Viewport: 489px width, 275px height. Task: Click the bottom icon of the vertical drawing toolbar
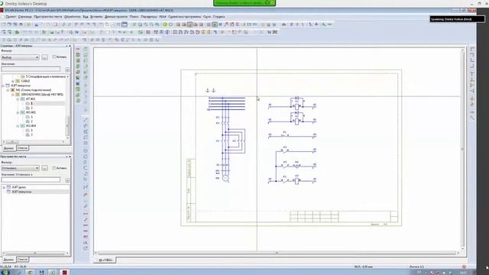pyautogui.click(x=86, y=248)
